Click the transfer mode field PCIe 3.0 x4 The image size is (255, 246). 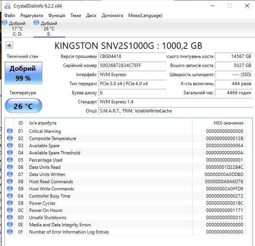pyautogui.click(x=132, y=84)
